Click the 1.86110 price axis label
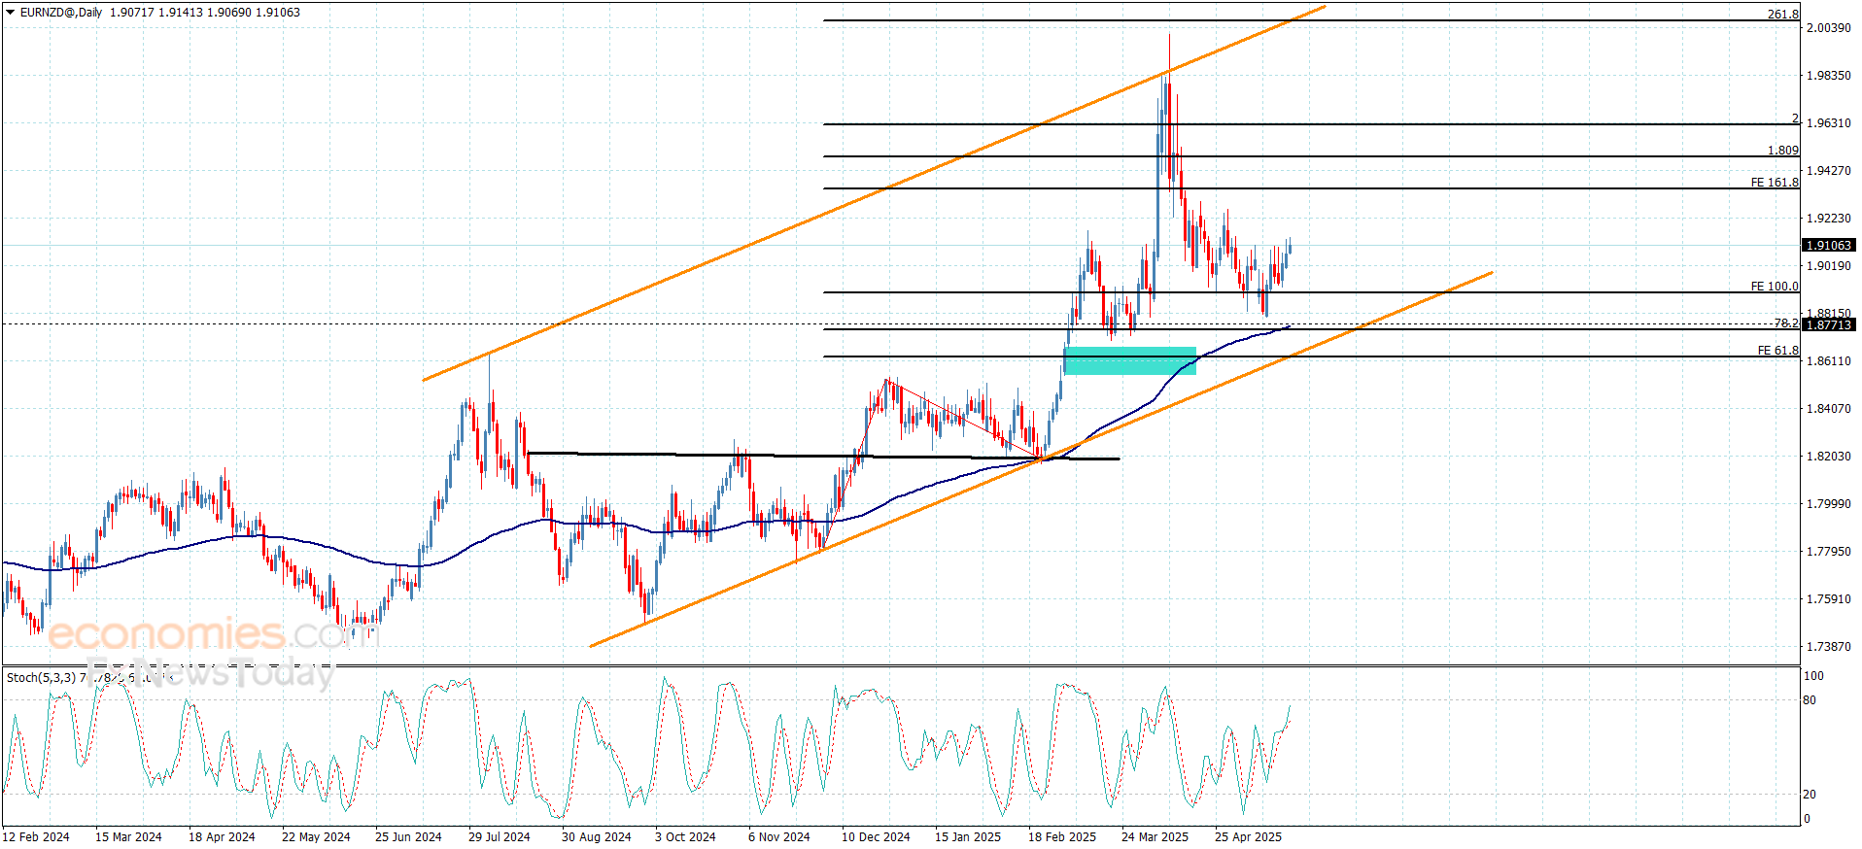Screen dimensions: 1862x849 tap(1828, 361)
